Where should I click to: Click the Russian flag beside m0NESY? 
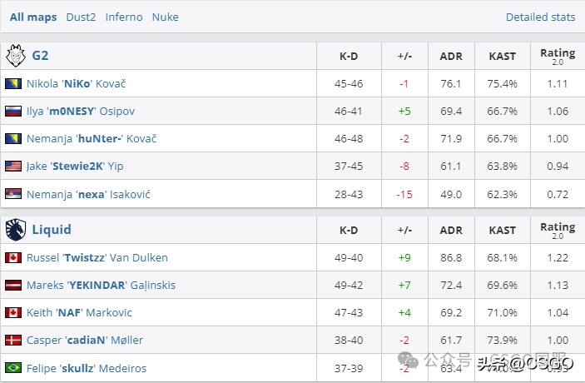13,111
